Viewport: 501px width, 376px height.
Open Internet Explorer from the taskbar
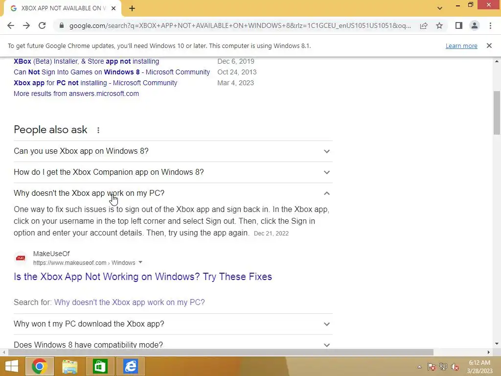click(x=130, y=366)
